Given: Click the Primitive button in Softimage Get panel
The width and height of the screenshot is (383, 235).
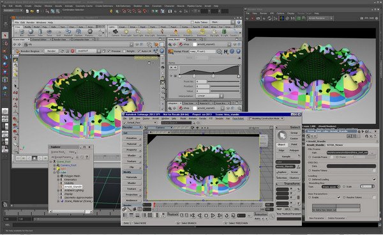Looking at the screenshot, I should tap(132, 139).
